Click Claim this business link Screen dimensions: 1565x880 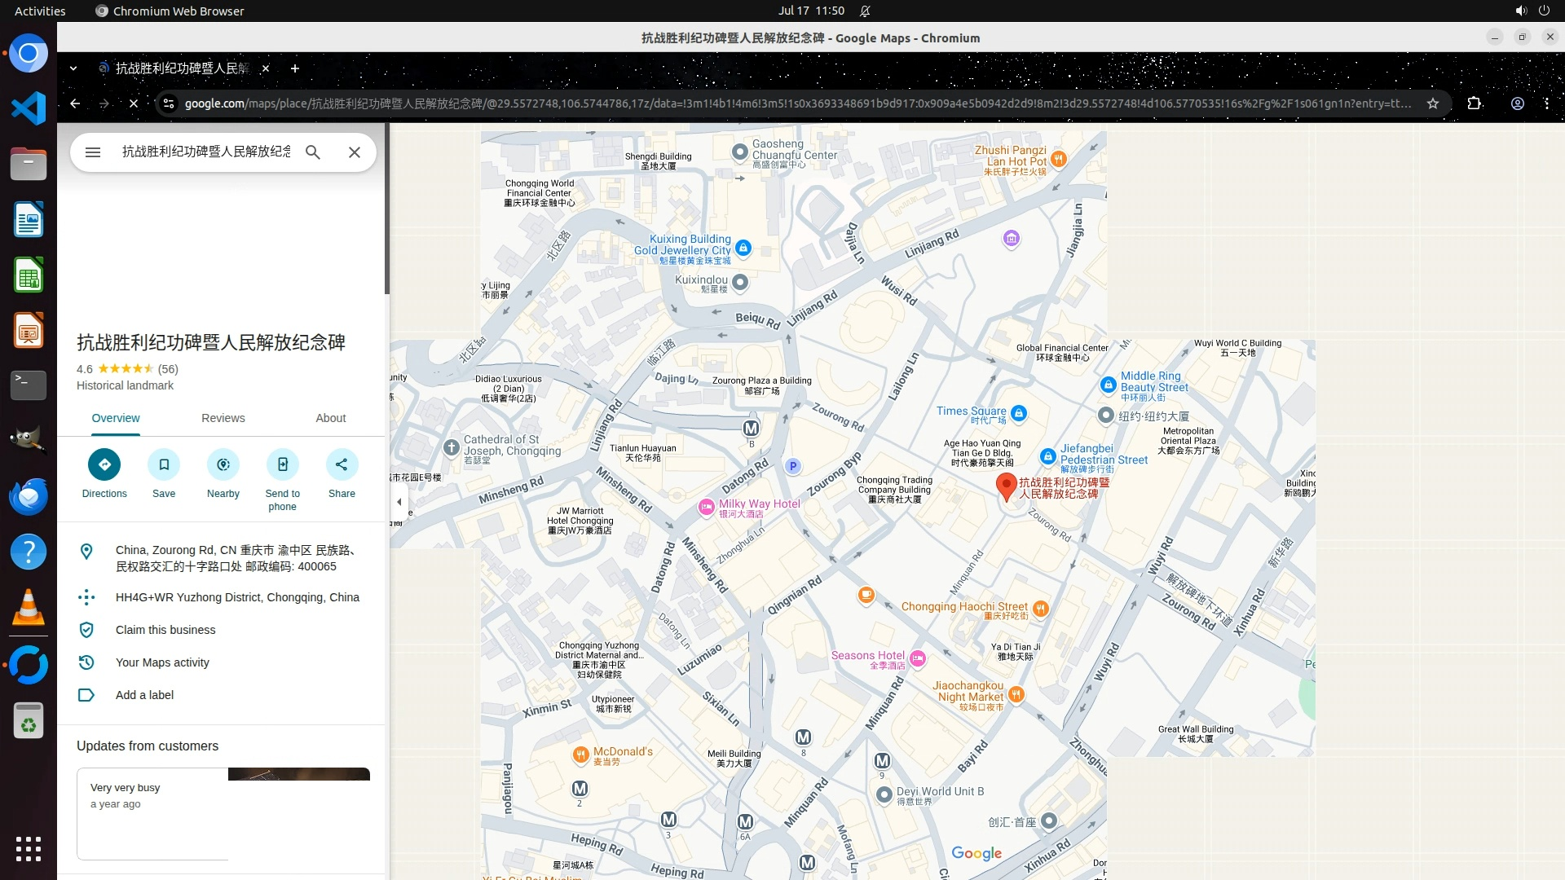click(x=165, y=630)
